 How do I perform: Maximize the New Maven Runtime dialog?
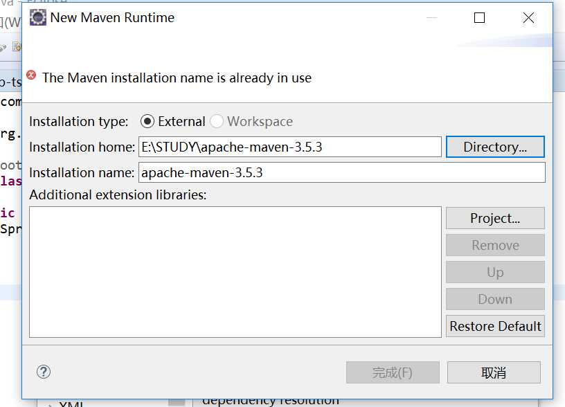click(x=479, y=17)
